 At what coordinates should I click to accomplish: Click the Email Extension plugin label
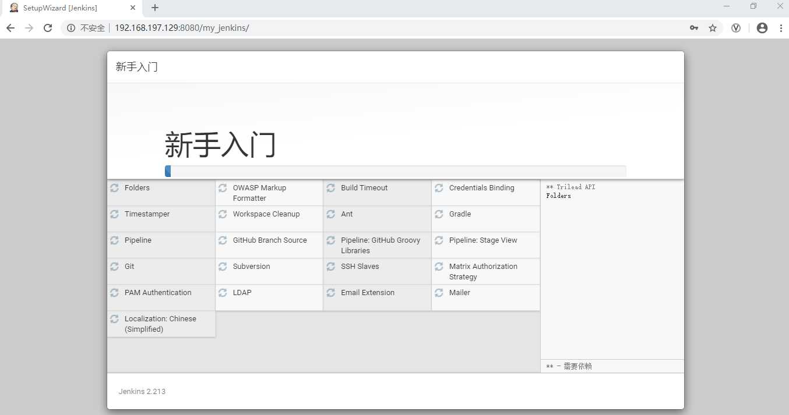click(x=368, y=293)
